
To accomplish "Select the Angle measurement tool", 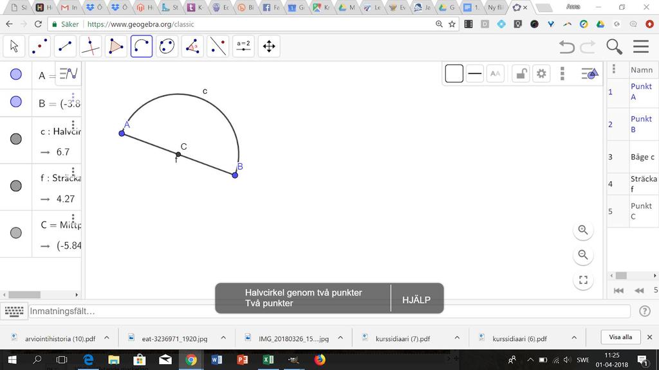I will point(192,46).
